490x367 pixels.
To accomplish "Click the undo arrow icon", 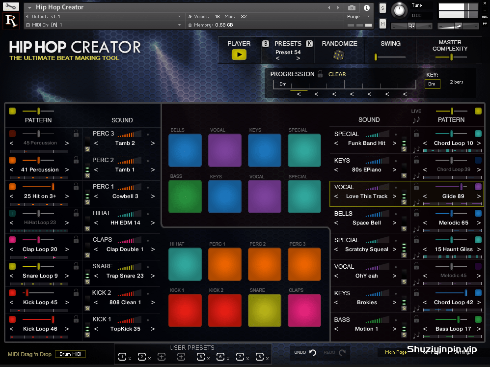I will 313,353.
